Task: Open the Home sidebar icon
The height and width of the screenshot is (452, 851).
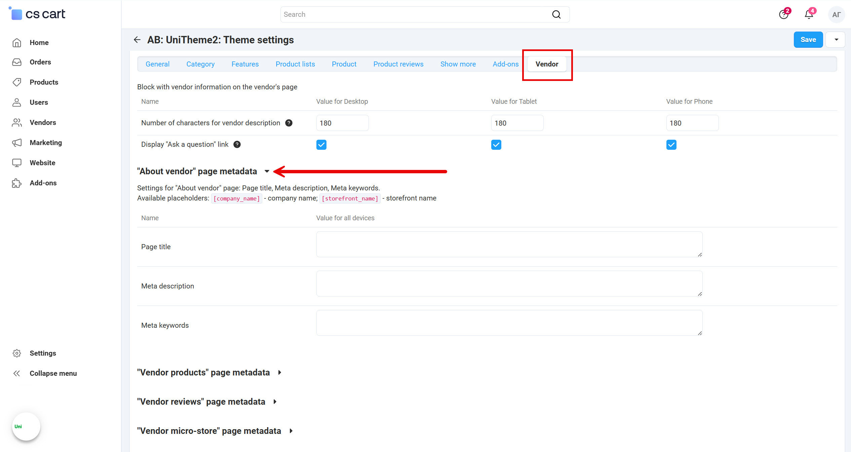Action: pyautogui.click(x=17, y=43)
